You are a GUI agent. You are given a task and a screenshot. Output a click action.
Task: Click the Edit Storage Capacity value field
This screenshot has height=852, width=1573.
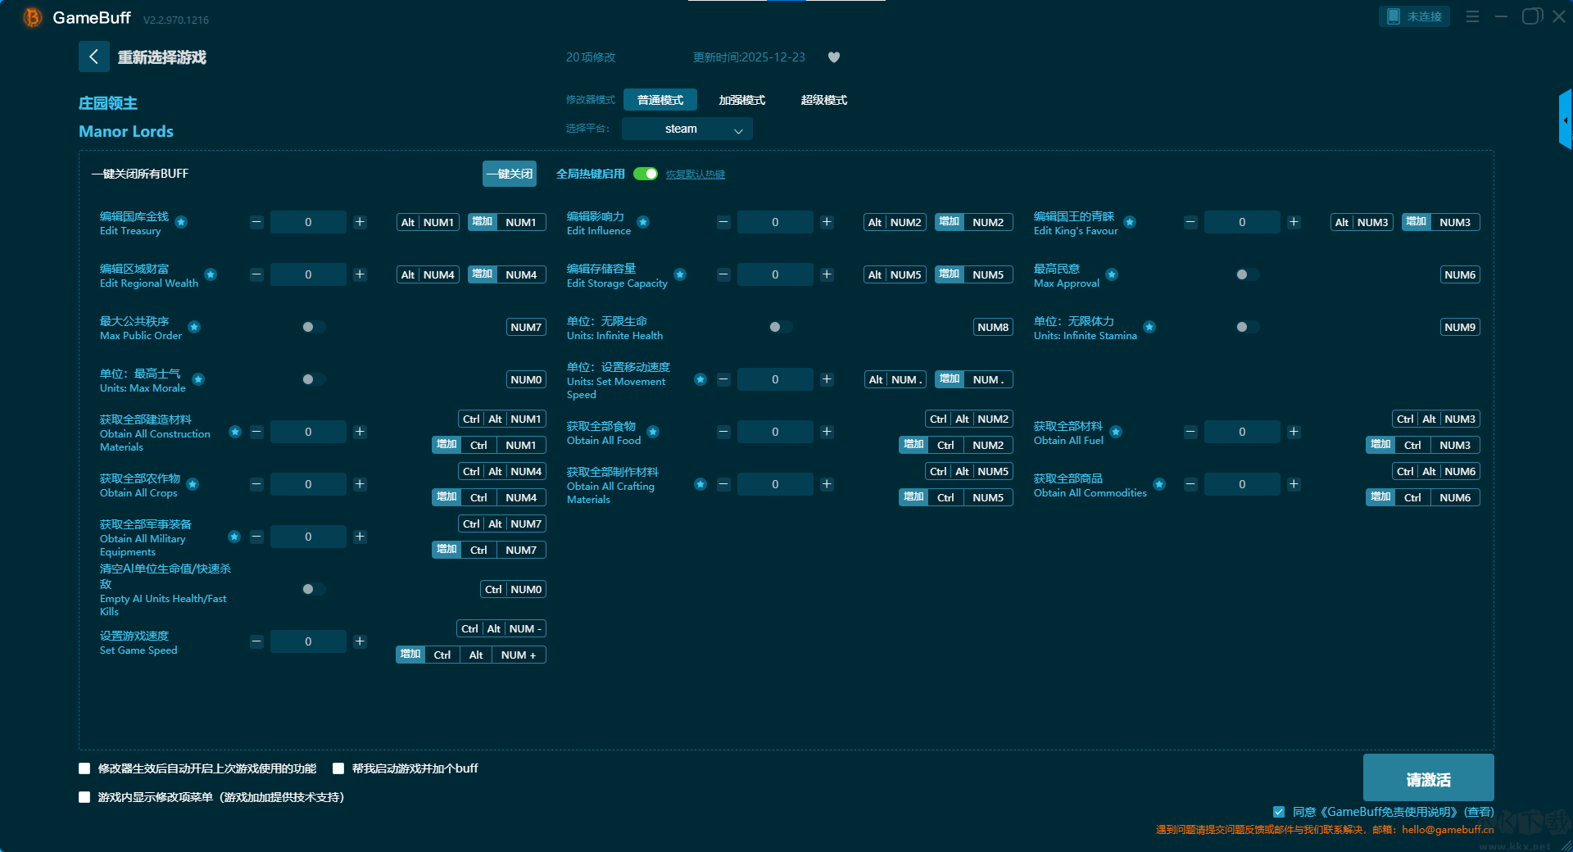(775, 274)
